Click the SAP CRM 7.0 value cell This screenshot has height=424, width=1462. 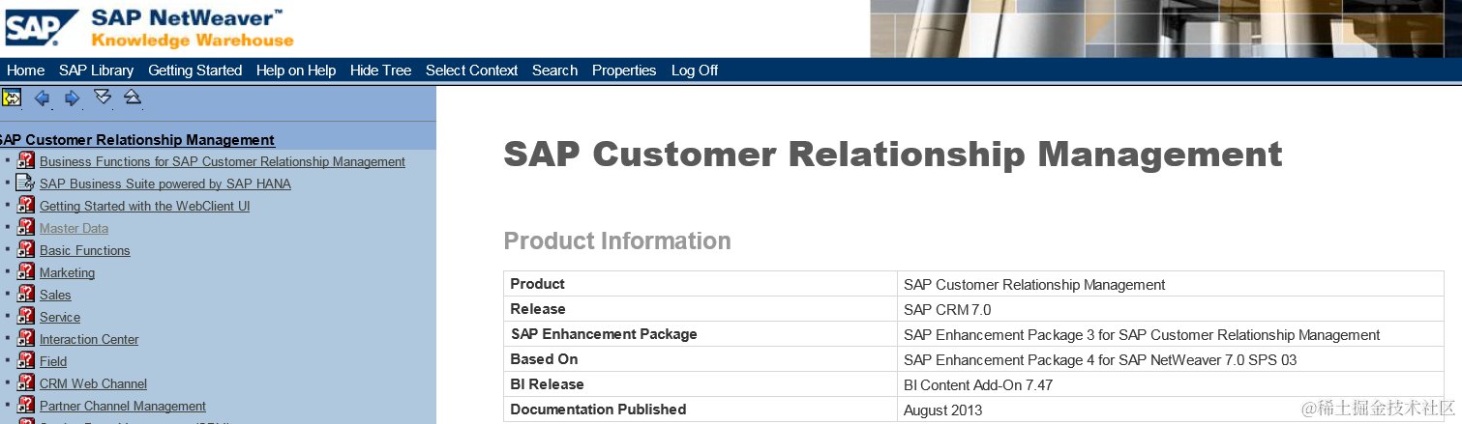[1171, 309]
